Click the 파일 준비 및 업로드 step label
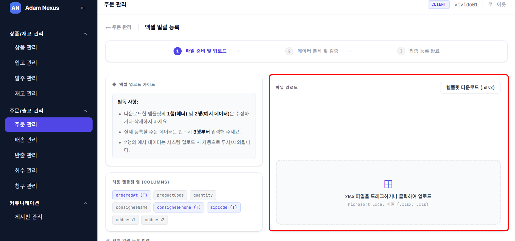Image resolution: width=515 pixels, height=241 pixels. click(206, 51)
